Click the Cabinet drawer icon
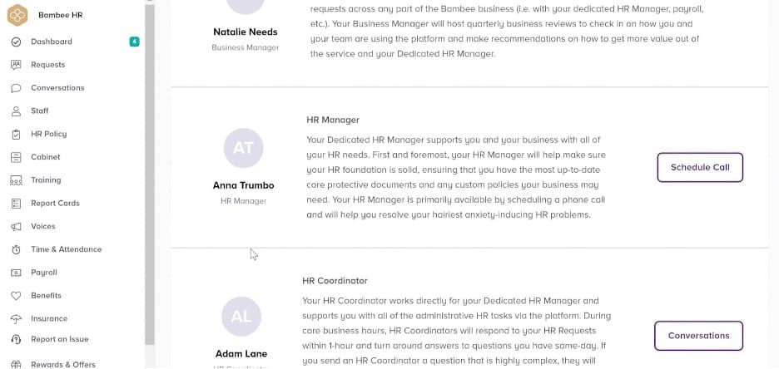 click(x=16, y=157)
